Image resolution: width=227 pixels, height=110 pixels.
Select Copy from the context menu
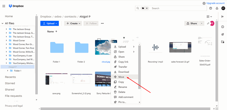coord(124,82)
